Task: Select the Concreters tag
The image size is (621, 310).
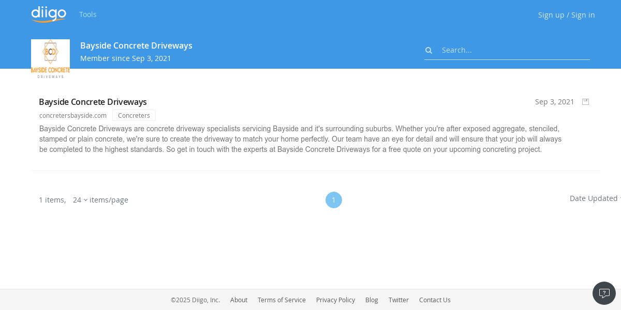Action: point(134,115)
